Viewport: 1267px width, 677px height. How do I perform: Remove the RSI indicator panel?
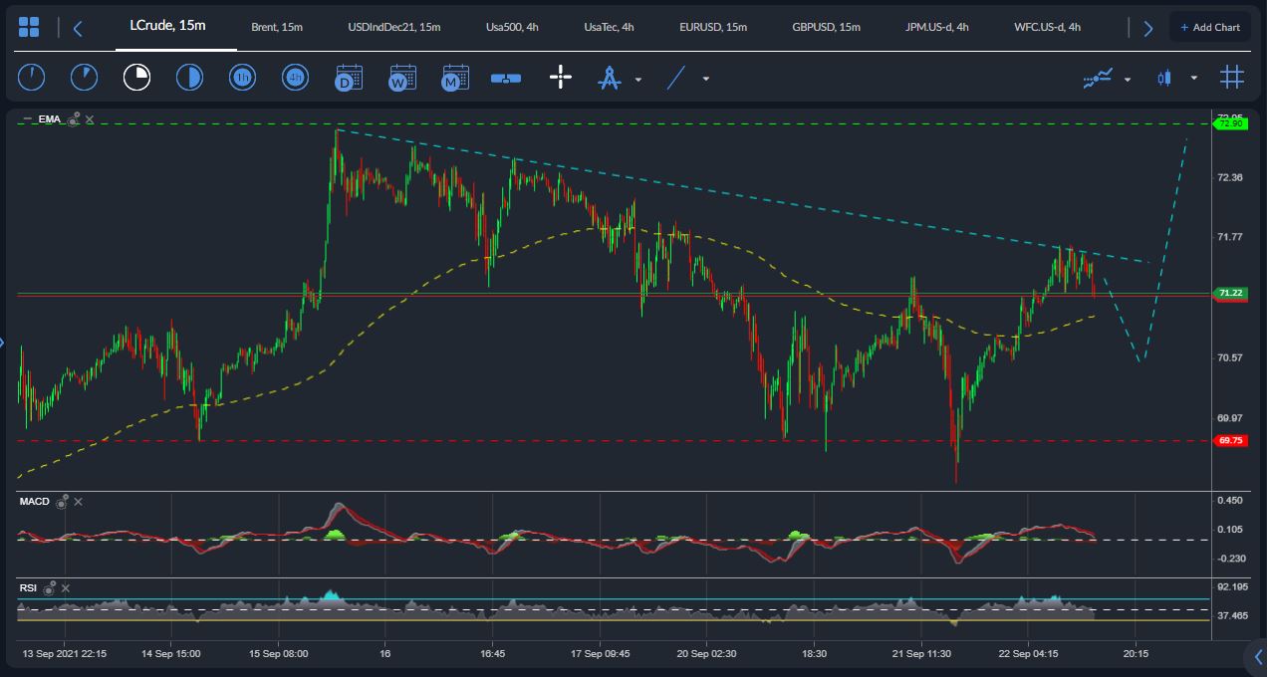coord(64,588)
